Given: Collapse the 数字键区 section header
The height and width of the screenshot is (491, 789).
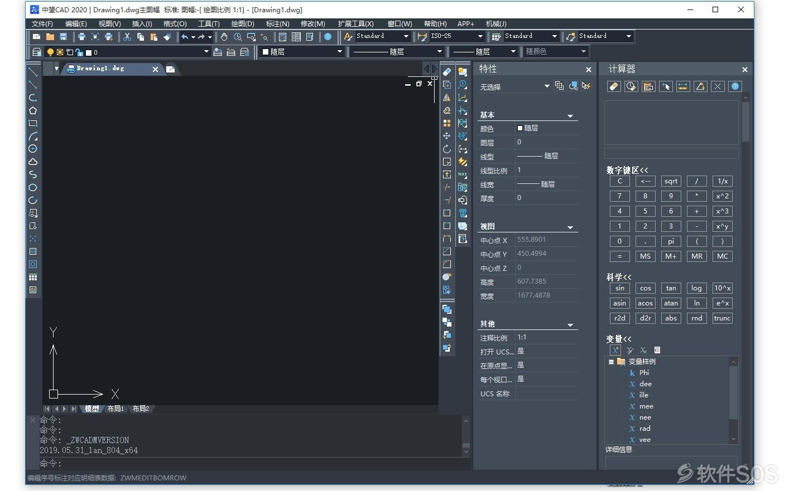Looking at the screenshot, I should tap(627, 170).
